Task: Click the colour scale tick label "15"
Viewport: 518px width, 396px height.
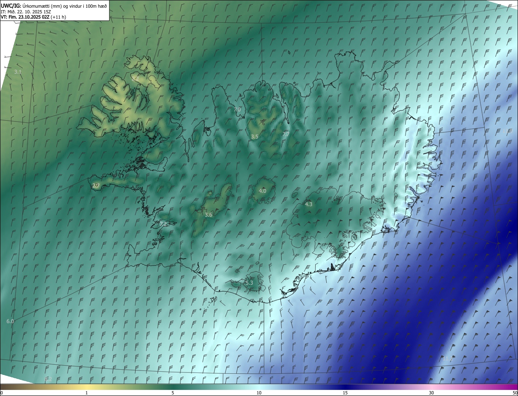Action: (345, 393)
